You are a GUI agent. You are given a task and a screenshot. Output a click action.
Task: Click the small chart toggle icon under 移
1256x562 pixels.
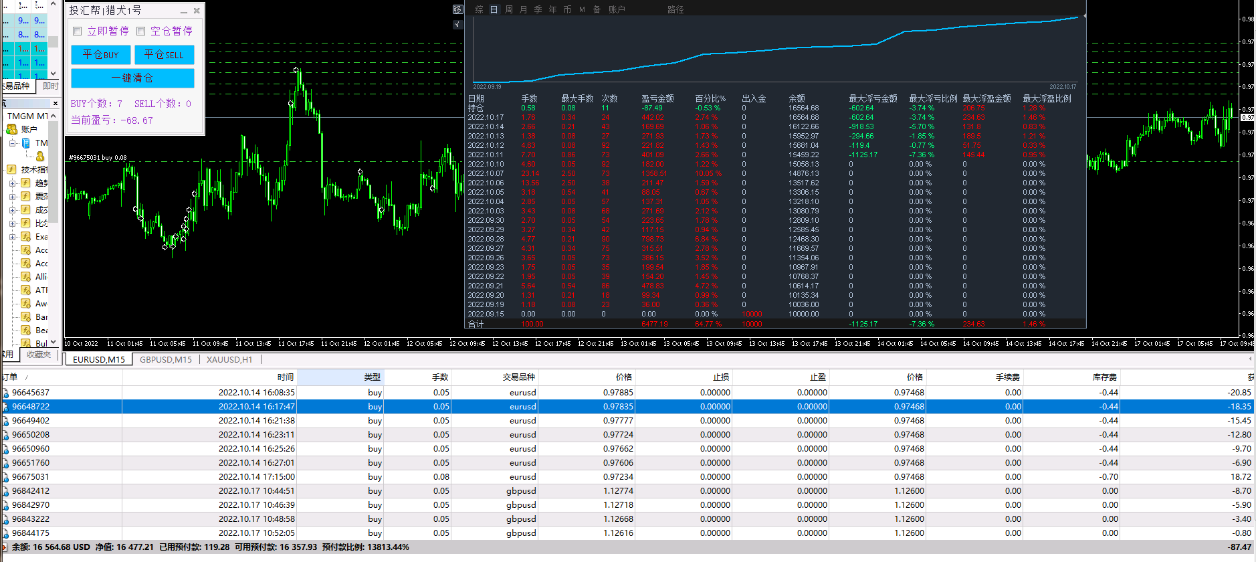(x=457, y=25)
